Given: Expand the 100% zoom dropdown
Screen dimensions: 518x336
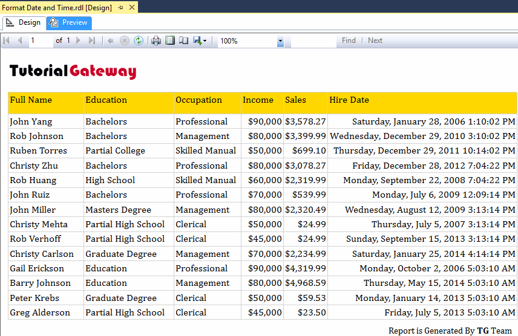Looking at the screenshot, I should tap(280, 41).
